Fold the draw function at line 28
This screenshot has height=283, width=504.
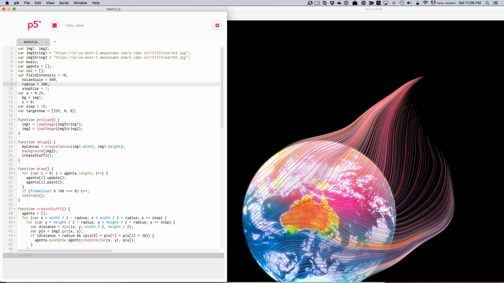click(14, 169)
